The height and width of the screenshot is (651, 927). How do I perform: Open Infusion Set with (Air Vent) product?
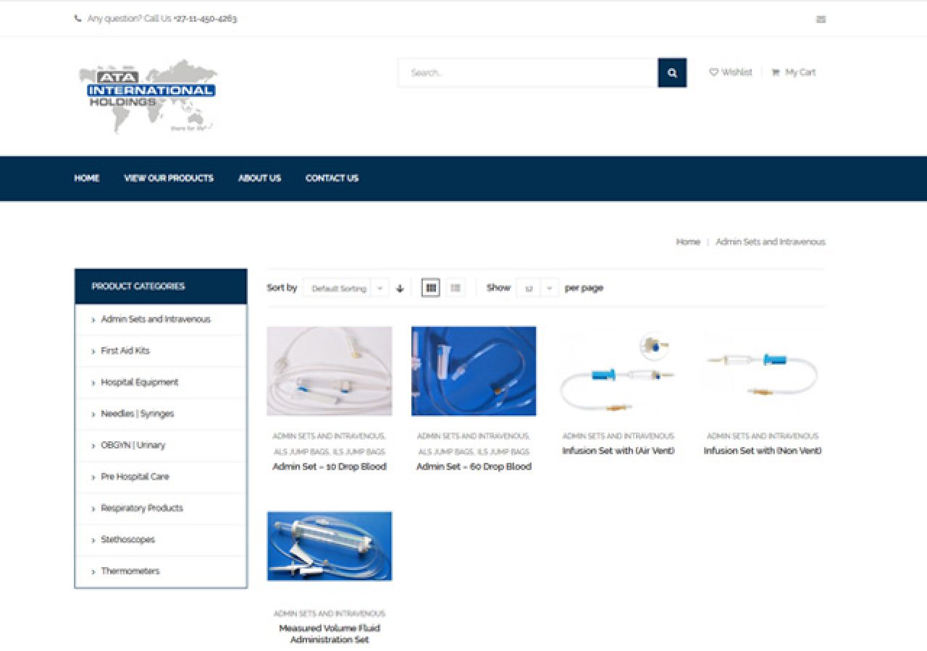click(618, 451)
